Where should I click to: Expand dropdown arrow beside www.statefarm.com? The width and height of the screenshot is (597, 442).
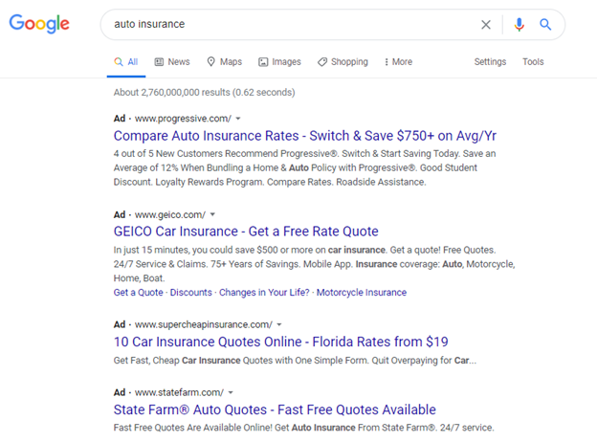click(231, 392)
